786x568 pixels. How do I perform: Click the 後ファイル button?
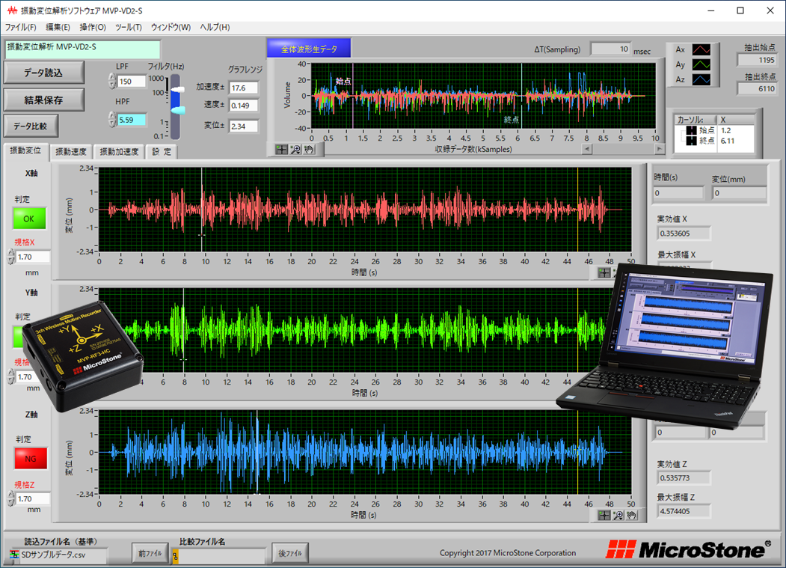click(x=289, y=554)
